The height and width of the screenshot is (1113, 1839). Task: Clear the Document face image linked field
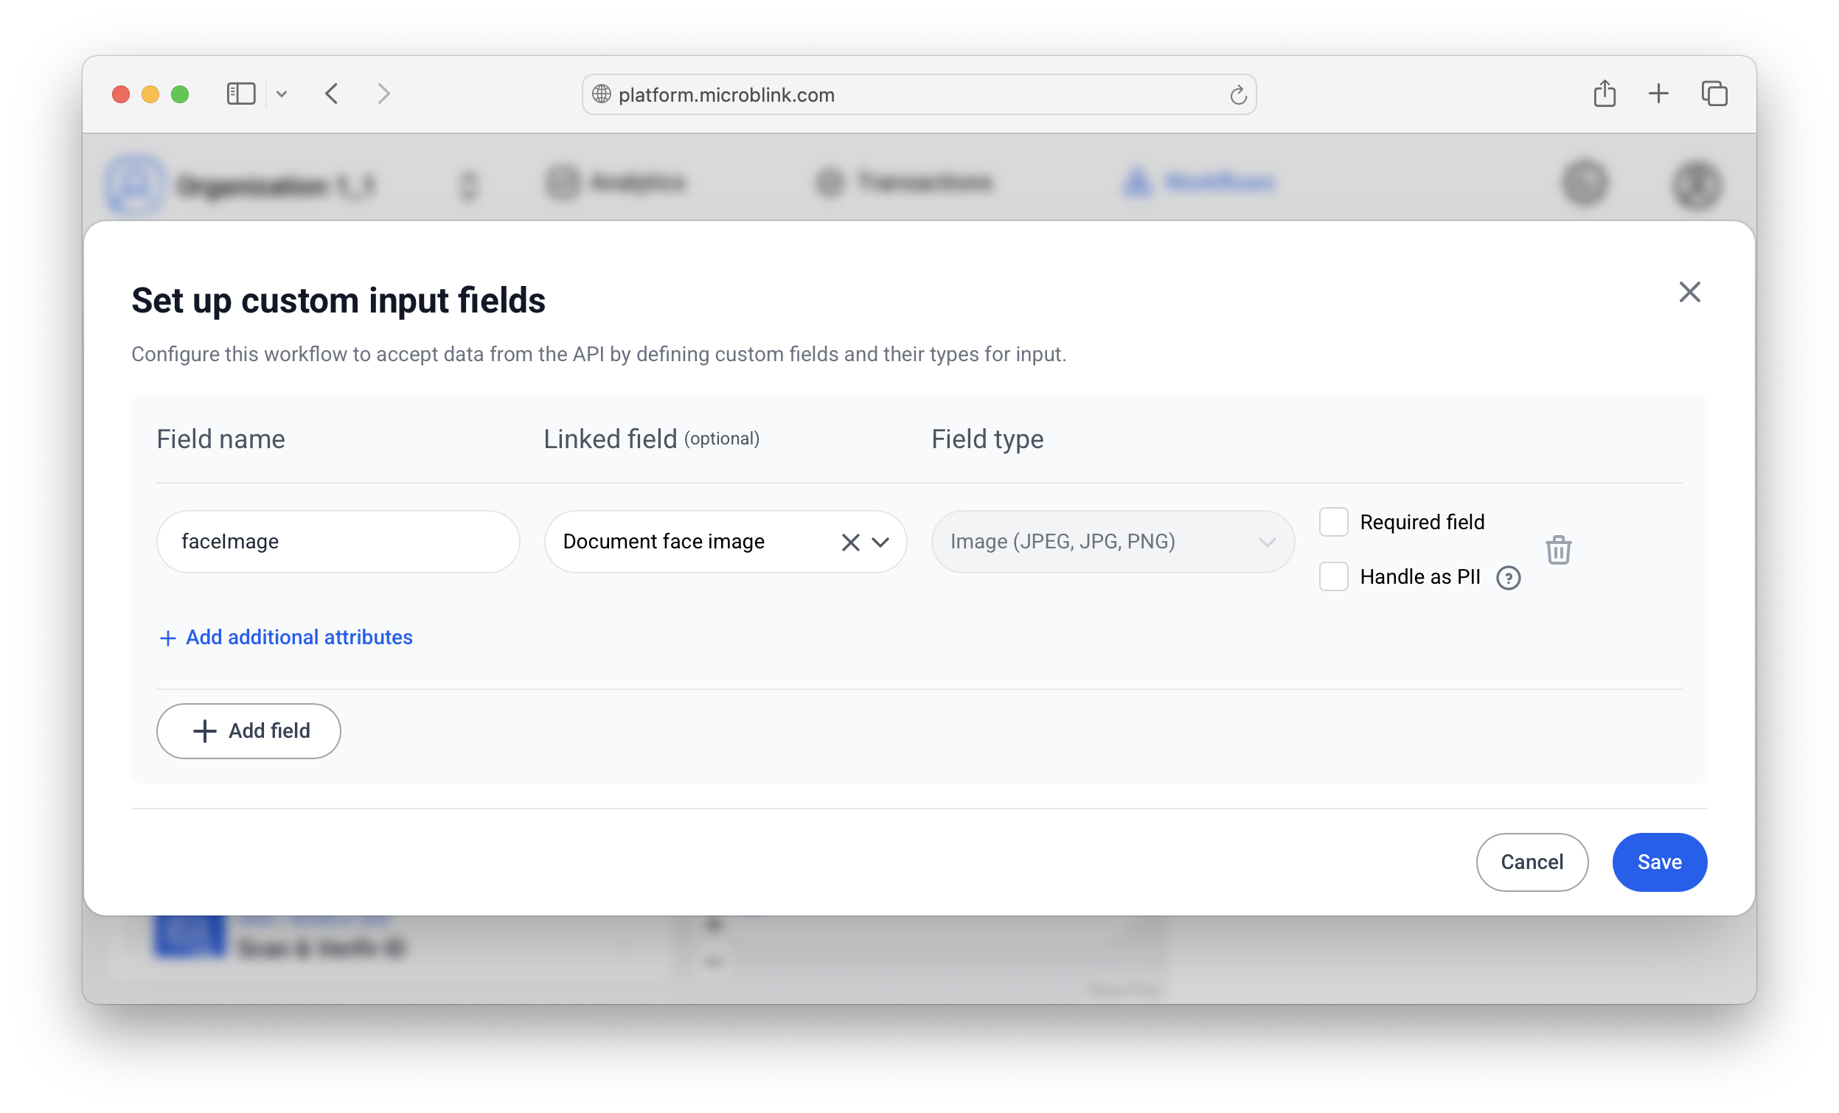pyautogui.click(x=850, y=542)
